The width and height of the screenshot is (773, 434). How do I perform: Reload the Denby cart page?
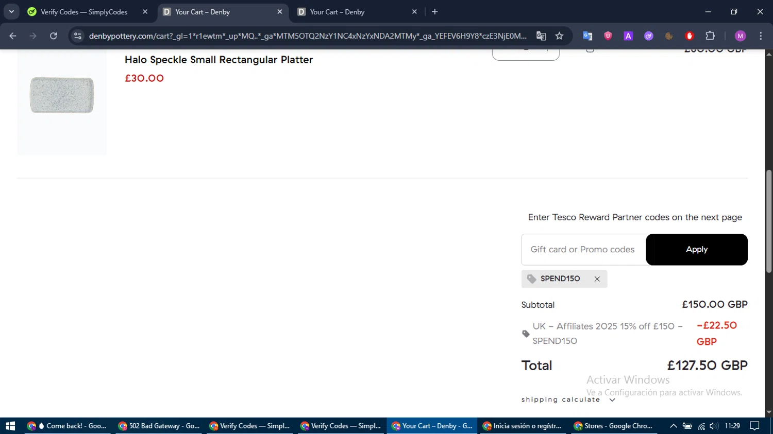pos(54,36)
